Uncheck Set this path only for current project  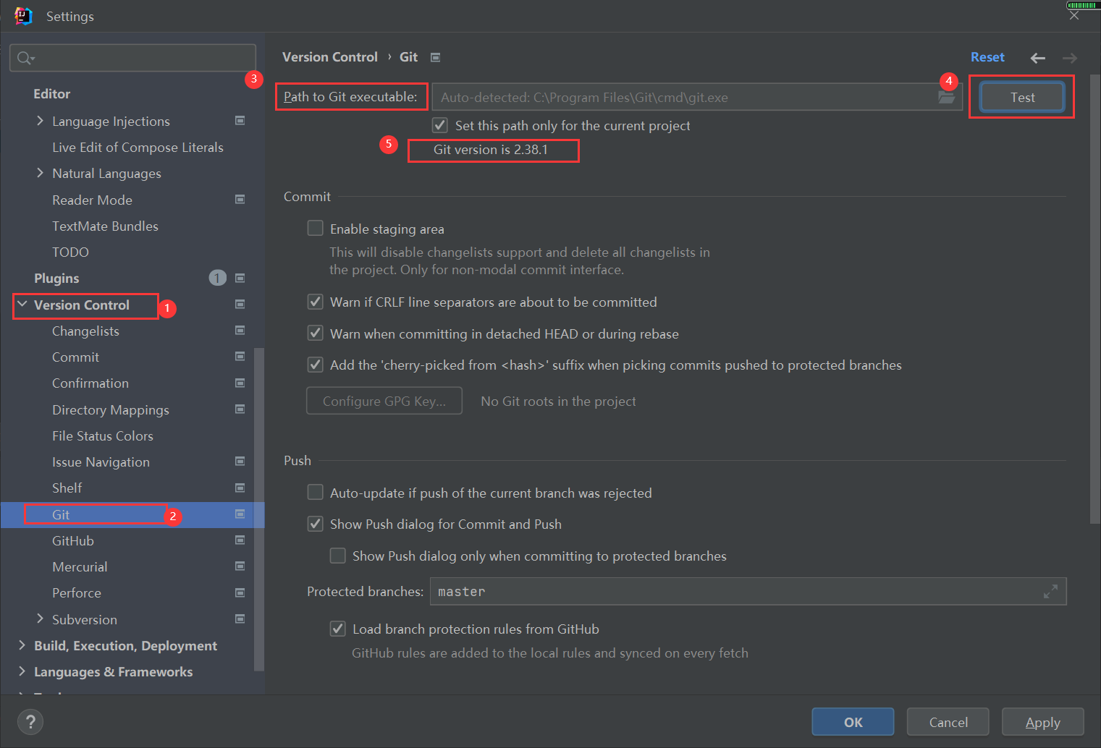pos(439,125)
